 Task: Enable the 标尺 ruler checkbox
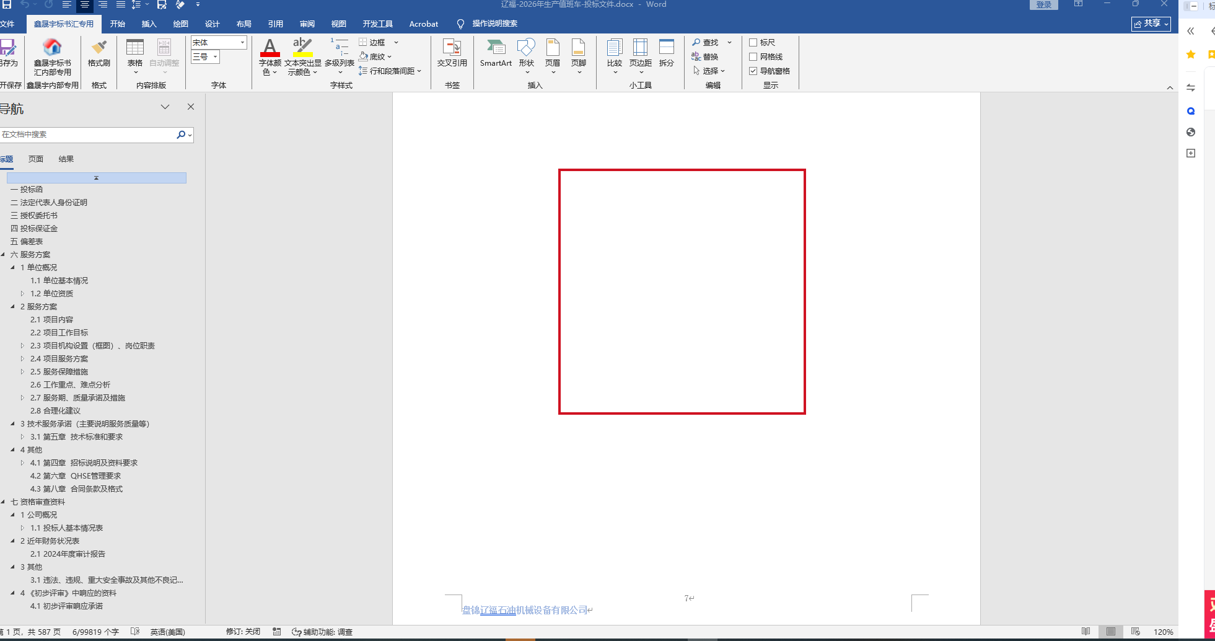(x=753, y=42)
